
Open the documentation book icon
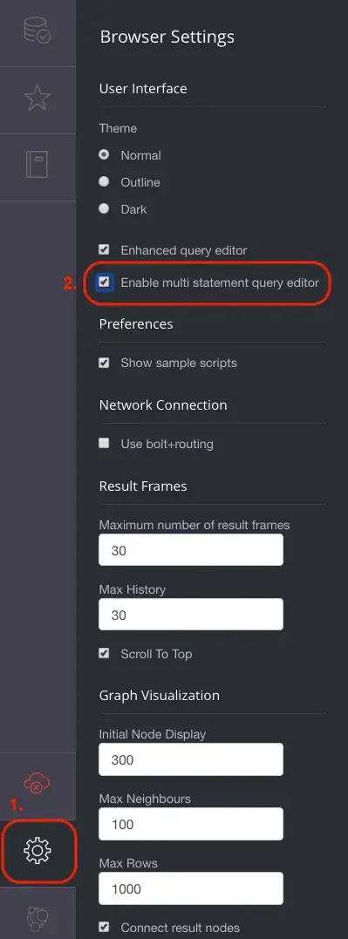tap(38, 164)
